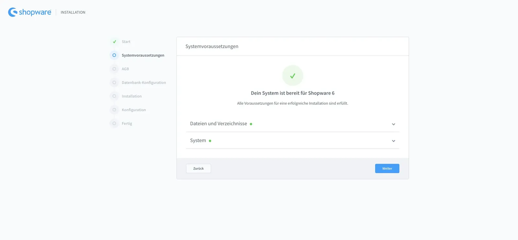Click the large green success checkmark
Screen dimensions: 518x240
click(x=293, y=76)
